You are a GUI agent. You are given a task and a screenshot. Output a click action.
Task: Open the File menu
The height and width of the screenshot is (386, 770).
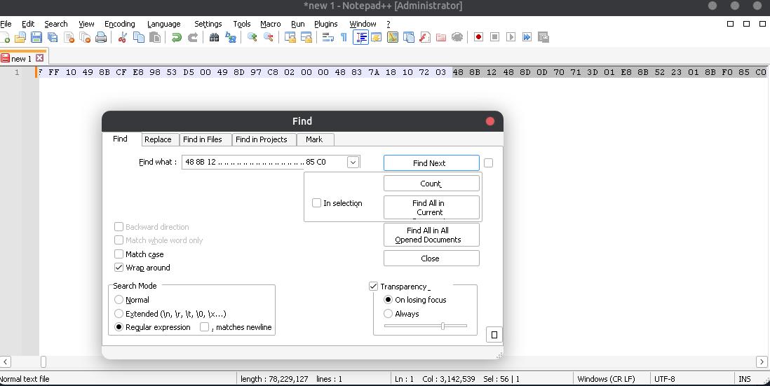(x=6, y=24)
